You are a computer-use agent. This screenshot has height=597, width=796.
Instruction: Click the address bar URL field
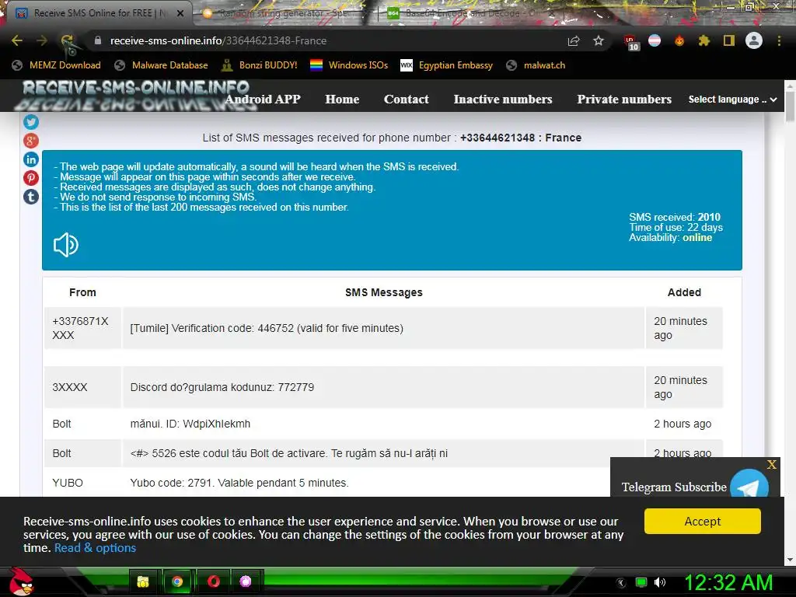pyautogui.click(x=325, y=40)
